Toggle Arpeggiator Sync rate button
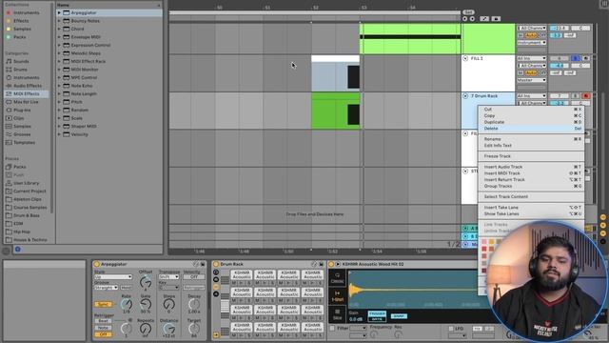This screenshot has width=609, height=343. pyautogui.click(x=103, y=304)
